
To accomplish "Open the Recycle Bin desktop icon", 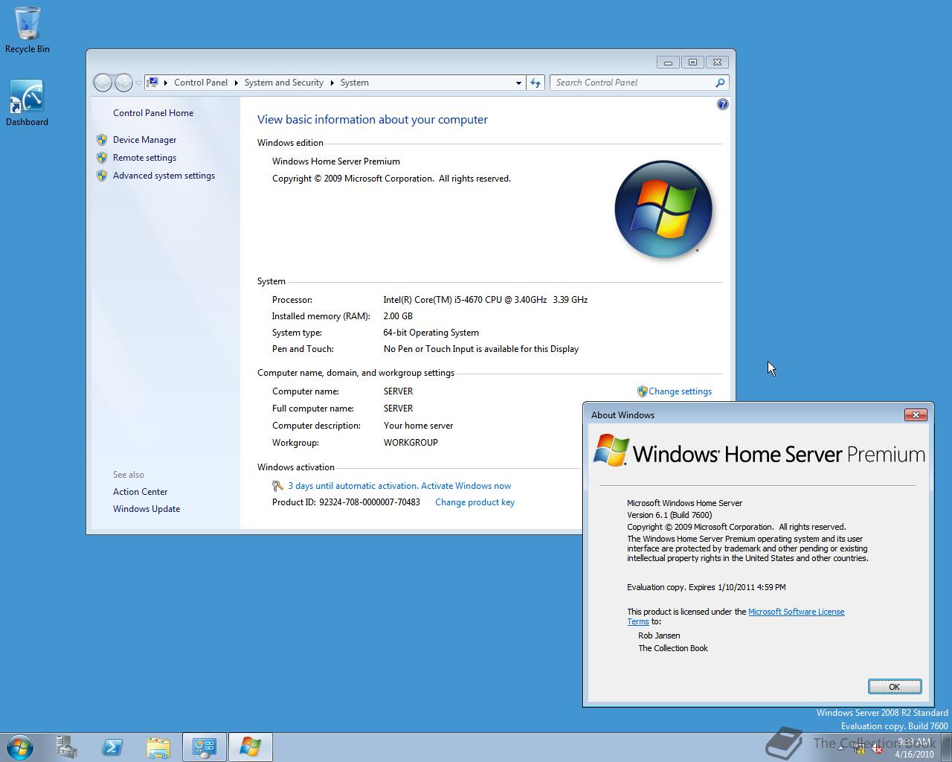I will [x=28, y=30].
